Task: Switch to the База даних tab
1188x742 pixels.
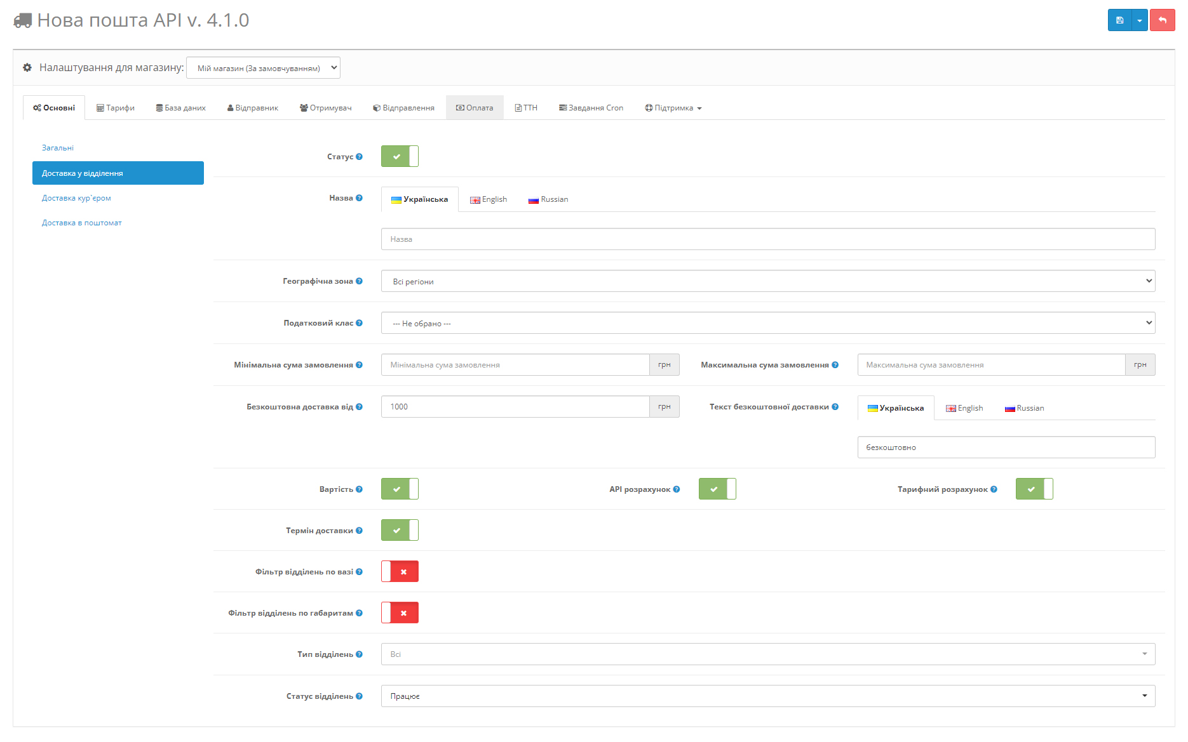Action: (181, 108)
